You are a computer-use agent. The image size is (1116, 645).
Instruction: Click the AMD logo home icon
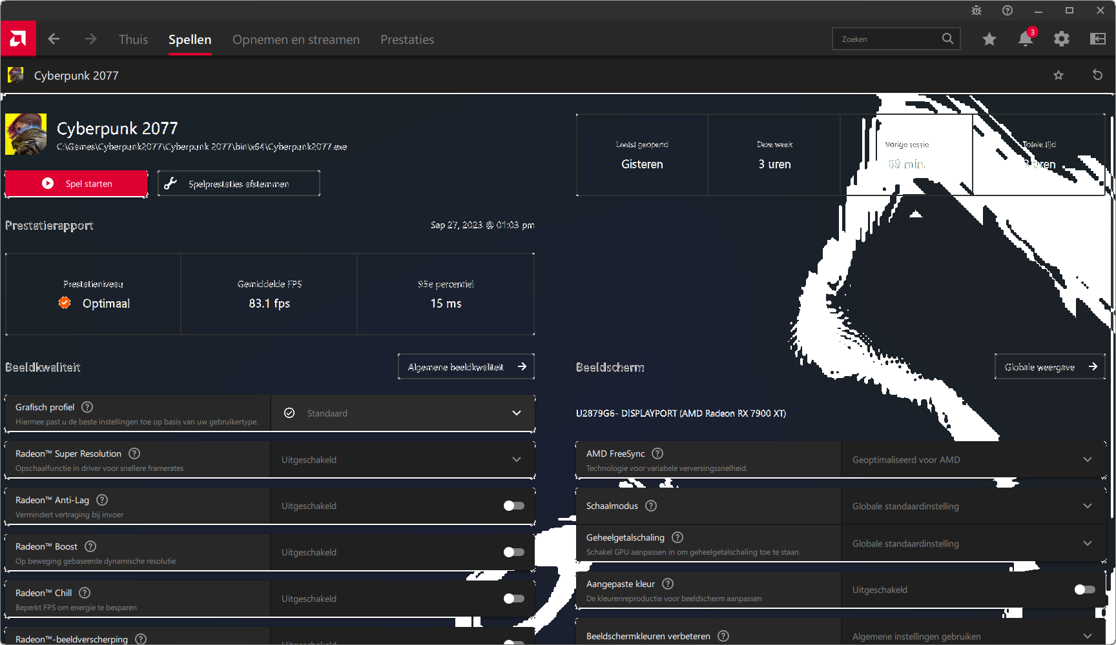pos(18,39)
